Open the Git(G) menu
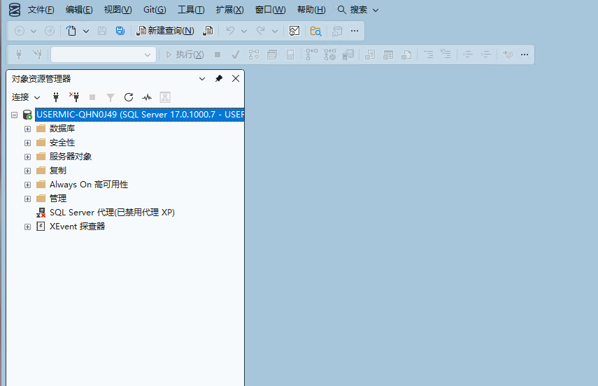Viewport: 598px width, 386px height. point(155,10)
